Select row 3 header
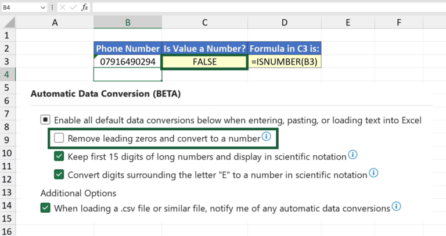Image resolution: width=446 pixels, height=236 pixels. [x=8, y=61]
